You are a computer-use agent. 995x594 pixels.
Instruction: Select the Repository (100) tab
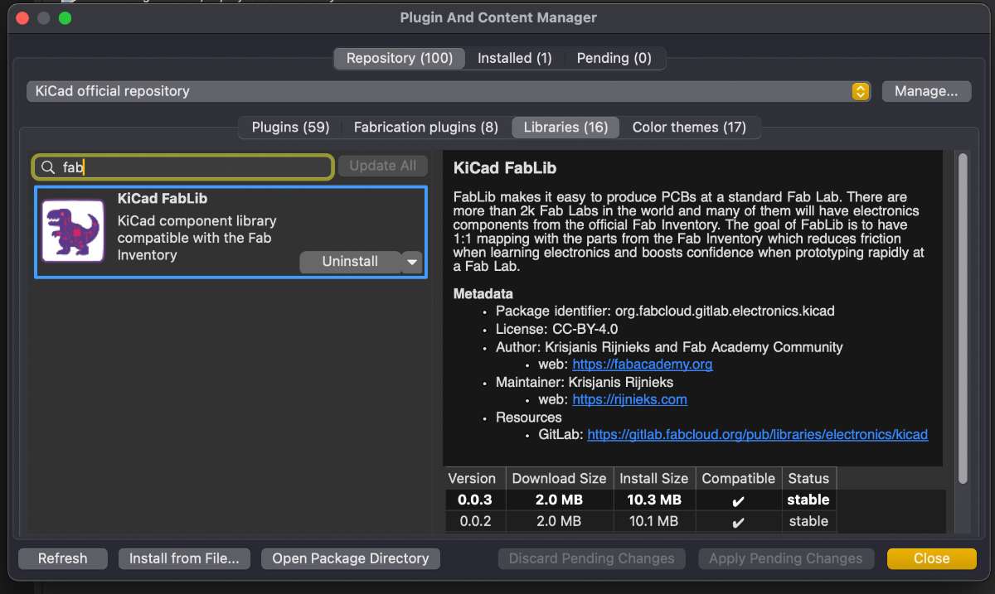click(400, 58)
